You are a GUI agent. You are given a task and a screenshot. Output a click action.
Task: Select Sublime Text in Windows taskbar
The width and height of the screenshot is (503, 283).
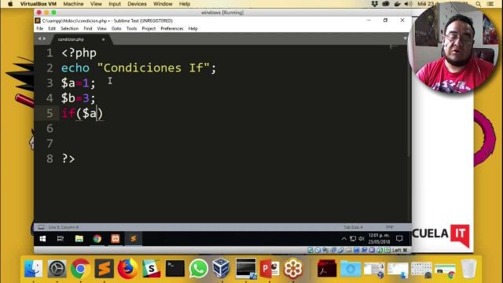134,239
